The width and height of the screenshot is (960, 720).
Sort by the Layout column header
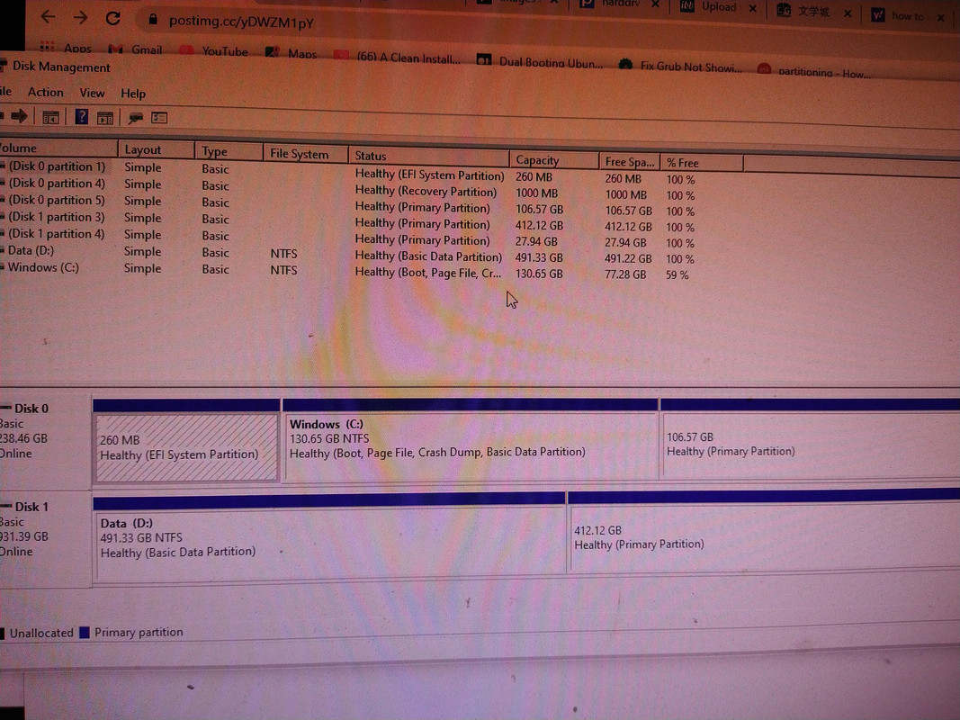click(x=157, y=149)
